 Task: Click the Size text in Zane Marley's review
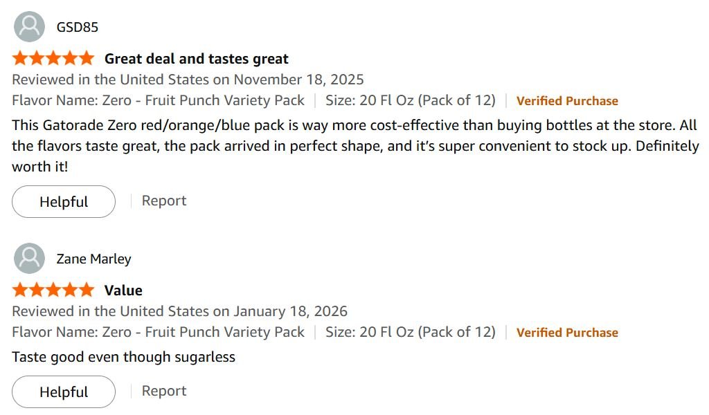(410, 332)
